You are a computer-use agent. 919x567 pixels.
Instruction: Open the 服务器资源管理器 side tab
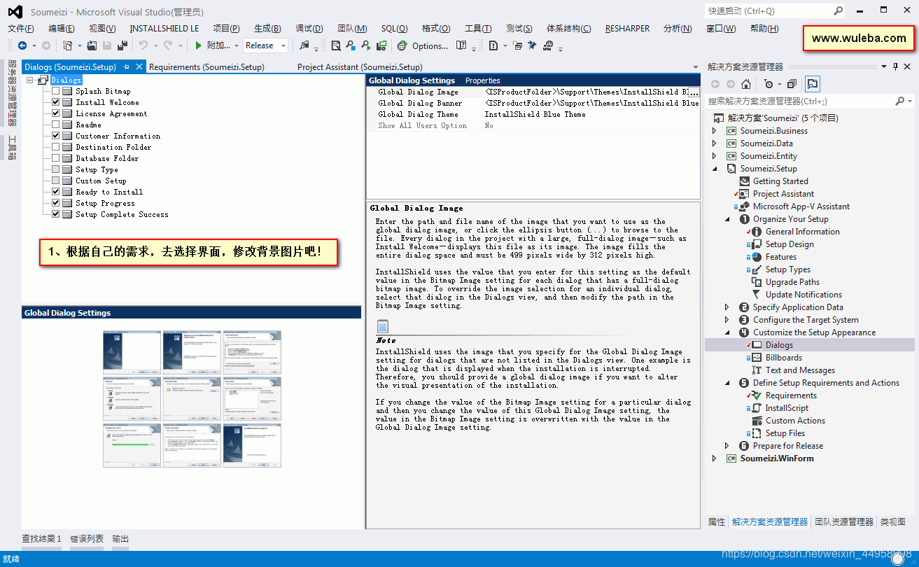[12, 93]
